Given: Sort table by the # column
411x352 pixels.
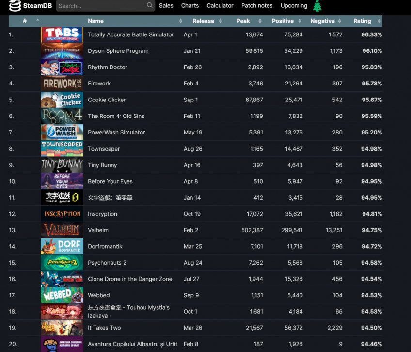Looking at the screenshot, I should (x=25, y=21).
